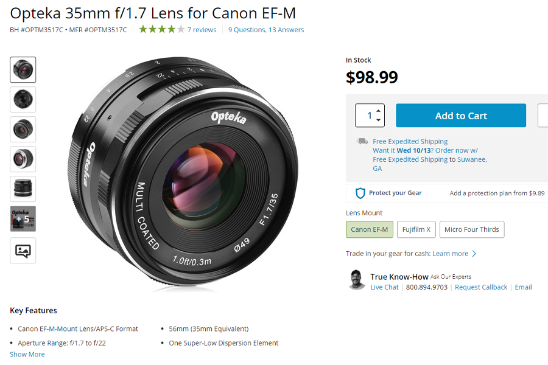View the side-profile lens thumbnail
The width and height of the screenshot is (548, 365).
point(23,189)
